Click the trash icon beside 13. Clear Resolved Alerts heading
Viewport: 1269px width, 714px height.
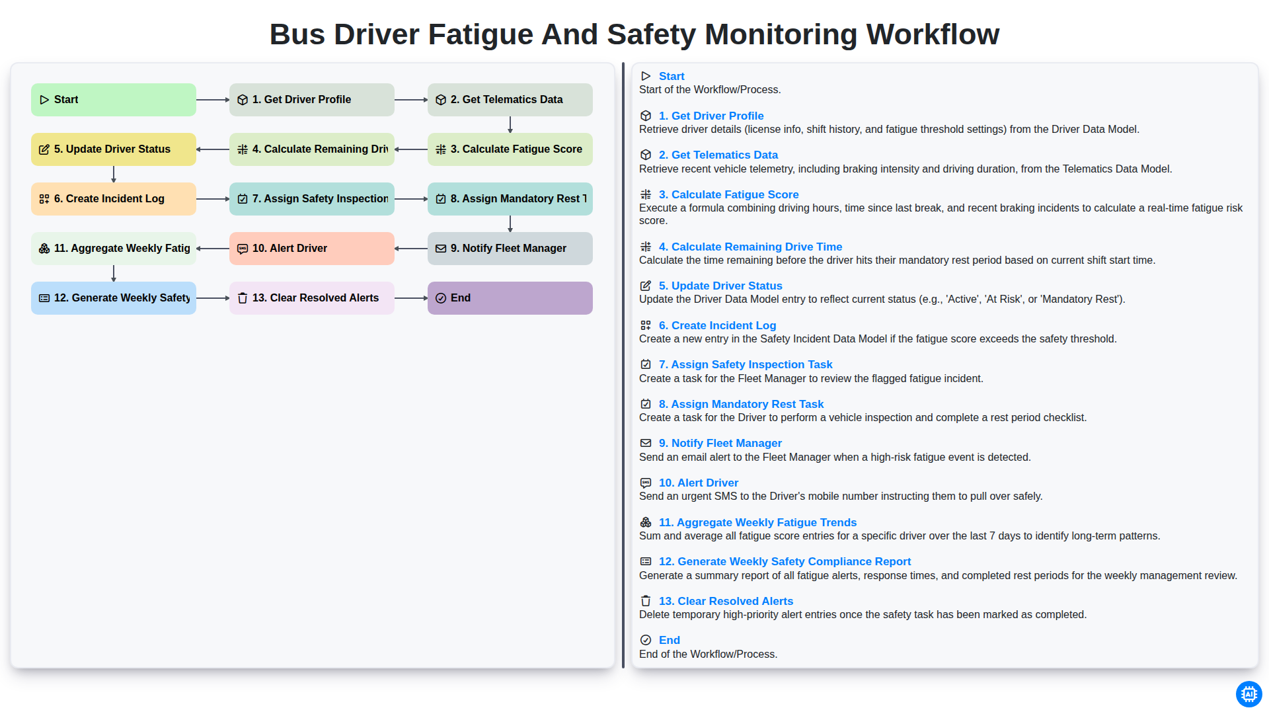click(646, 601)
